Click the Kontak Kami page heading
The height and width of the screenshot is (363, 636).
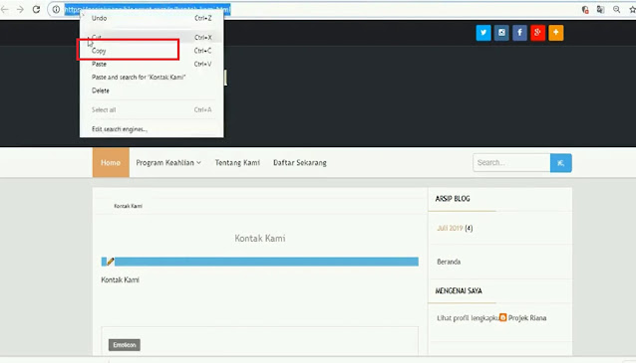260,239
